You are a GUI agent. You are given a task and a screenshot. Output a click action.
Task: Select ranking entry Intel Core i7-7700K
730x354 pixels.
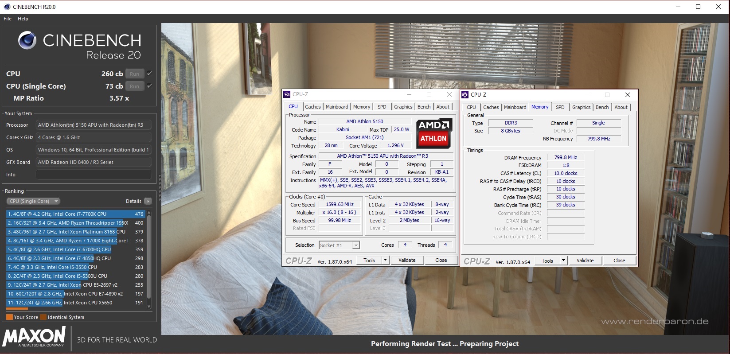(76, 214)
